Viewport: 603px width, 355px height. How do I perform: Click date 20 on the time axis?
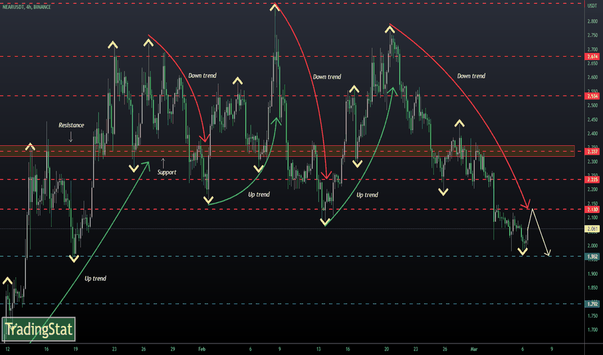(x=386, y=349)
